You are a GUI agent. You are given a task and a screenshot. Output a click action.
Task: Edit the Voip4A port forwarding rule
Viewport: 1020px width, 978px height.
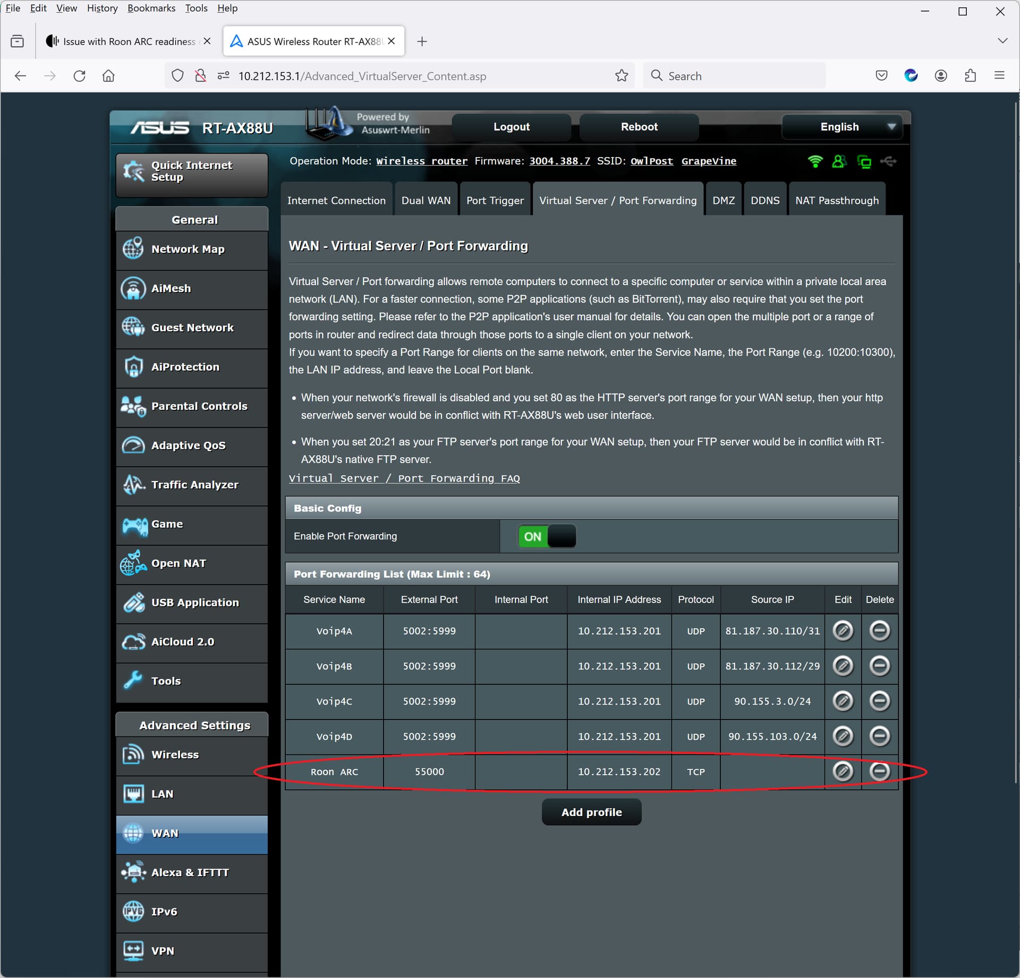coord(843,631)
